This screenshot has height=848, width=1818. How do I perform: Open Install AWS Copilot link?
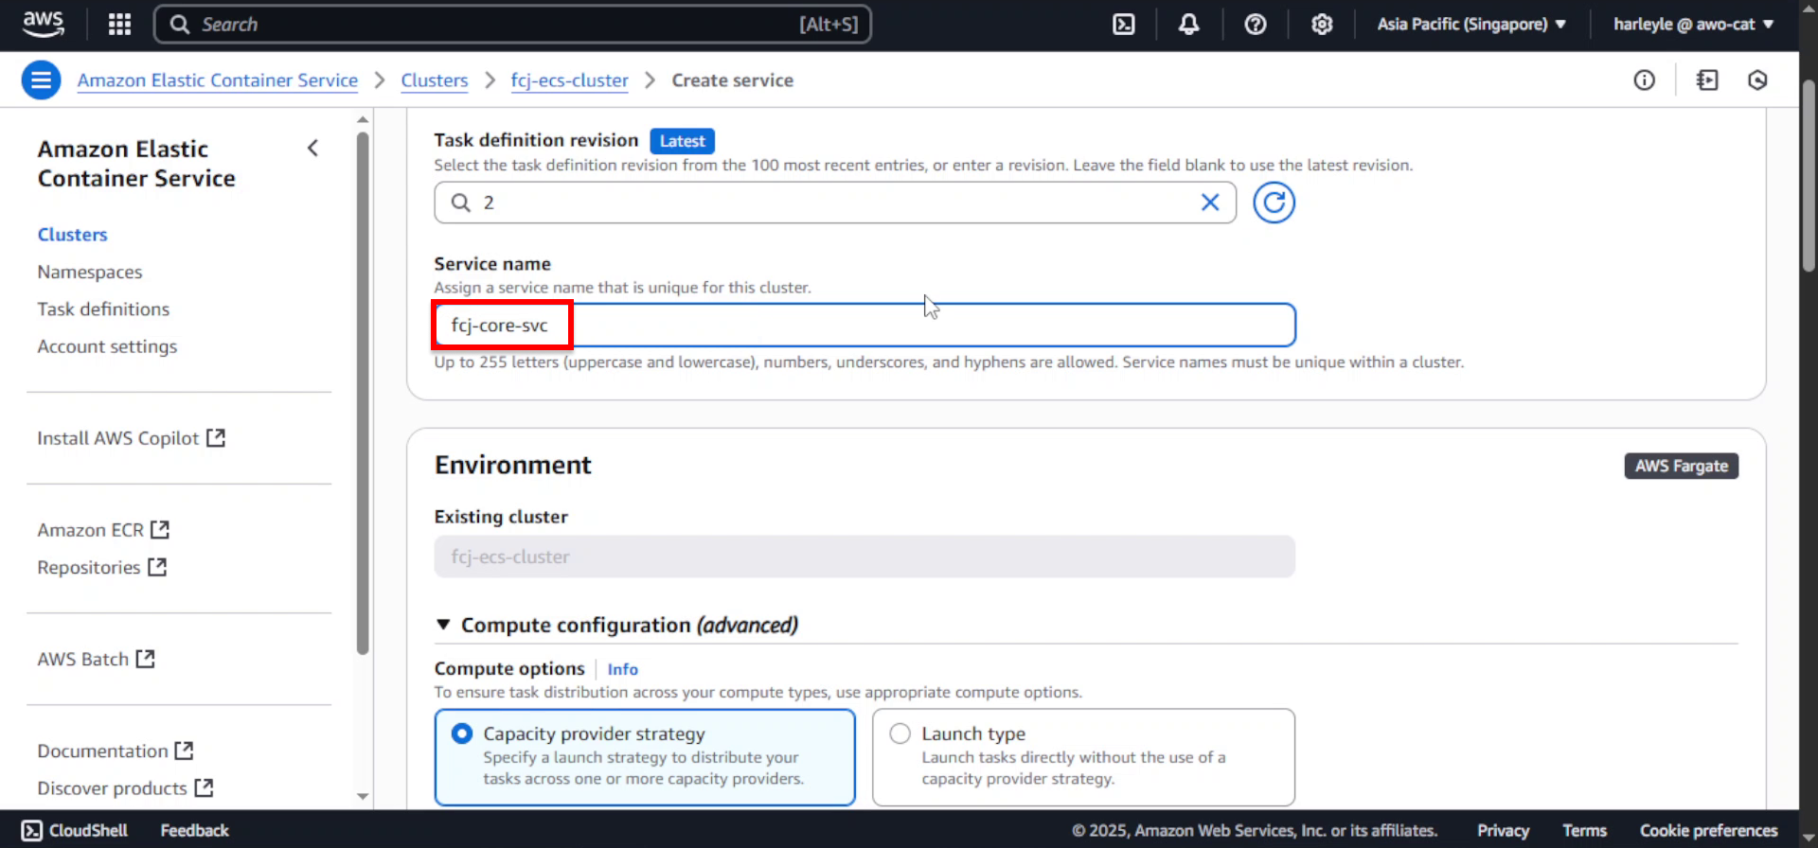pos(118,438)
